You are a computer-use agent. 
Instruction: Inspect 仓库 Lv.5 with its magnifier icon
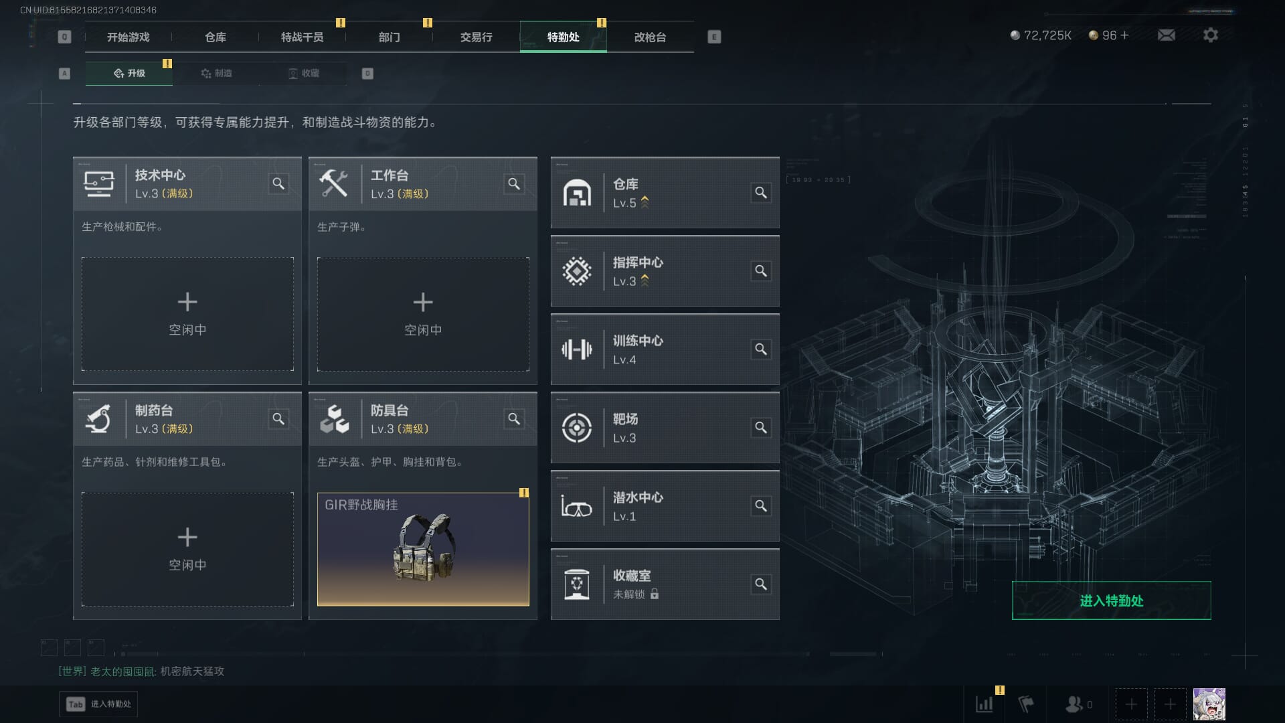click(x=761, y=193)
